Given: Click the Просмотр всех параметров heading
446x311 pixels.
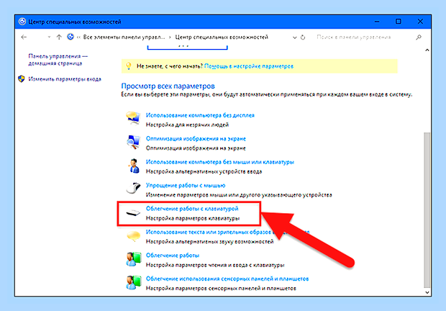Looking at the screenshot, I should coord(168,86).
